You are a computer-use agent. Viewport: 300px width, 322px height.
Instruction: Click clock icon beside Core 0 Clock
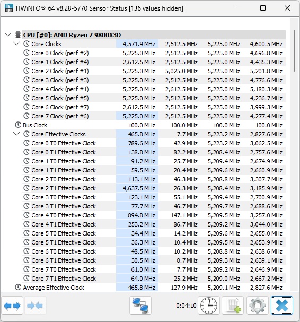pos(27,53)
